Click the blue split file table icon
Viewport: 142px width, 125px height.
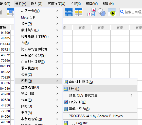coord(69,12)
